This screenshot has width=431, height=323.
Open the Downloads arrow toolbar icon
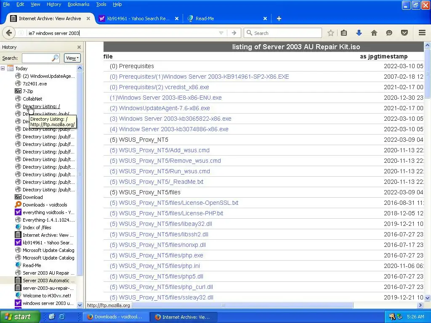(359, 33)
